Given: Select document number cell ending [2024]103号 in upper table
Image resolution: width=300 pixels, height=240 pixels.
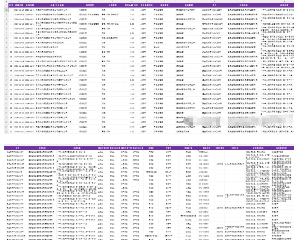Looking at the screenshot, I should pos(215,10).
